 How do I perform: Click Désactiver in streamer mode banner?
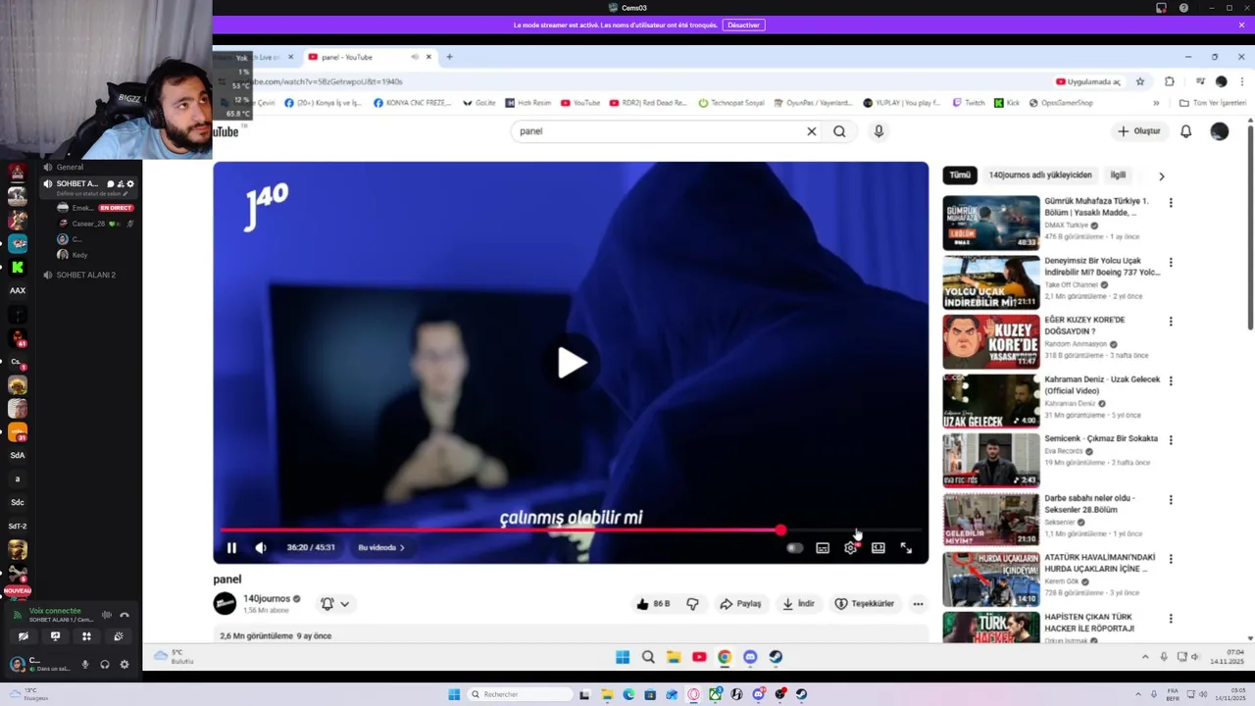[x=743, y=25]
